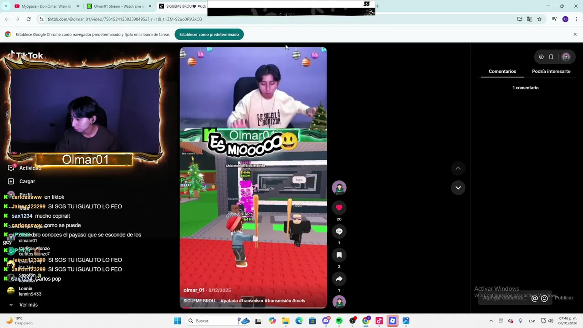Close the Olmar01 Stream browser tab
The height and width of the screenshot is (328, 583).
(150, 6)
